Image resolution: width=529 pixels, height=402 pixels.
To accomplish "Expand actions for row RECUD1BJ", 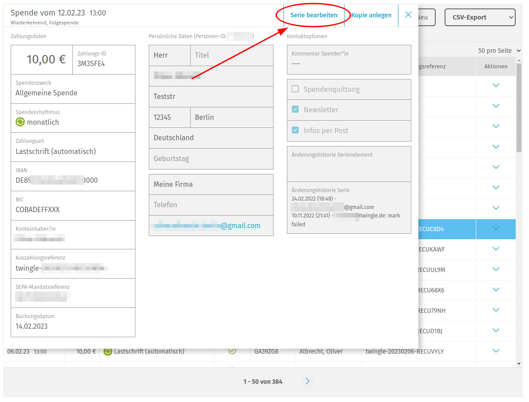I will [496, 331].
